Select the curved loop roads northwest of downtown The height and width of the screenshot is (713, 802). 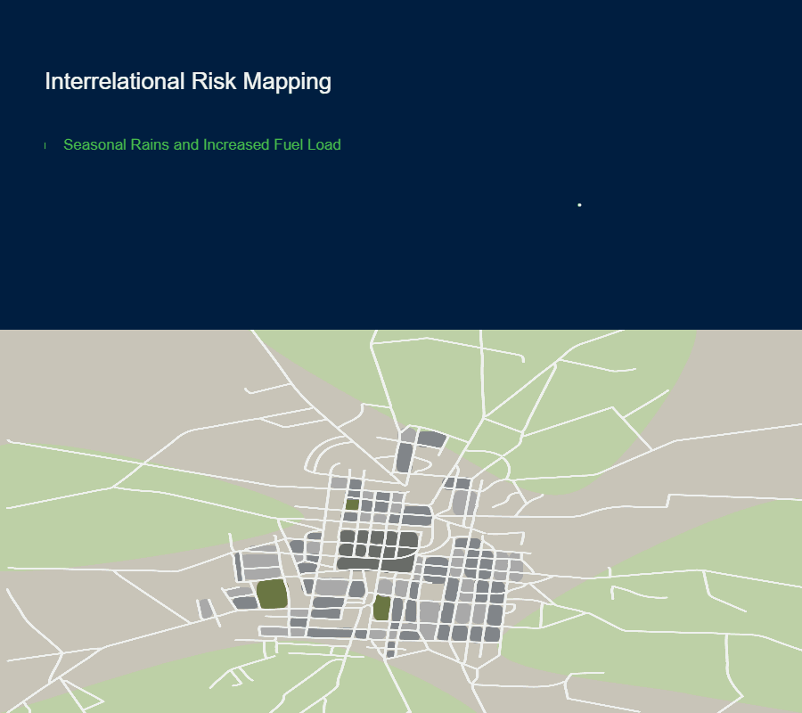(x=330, y=455)
